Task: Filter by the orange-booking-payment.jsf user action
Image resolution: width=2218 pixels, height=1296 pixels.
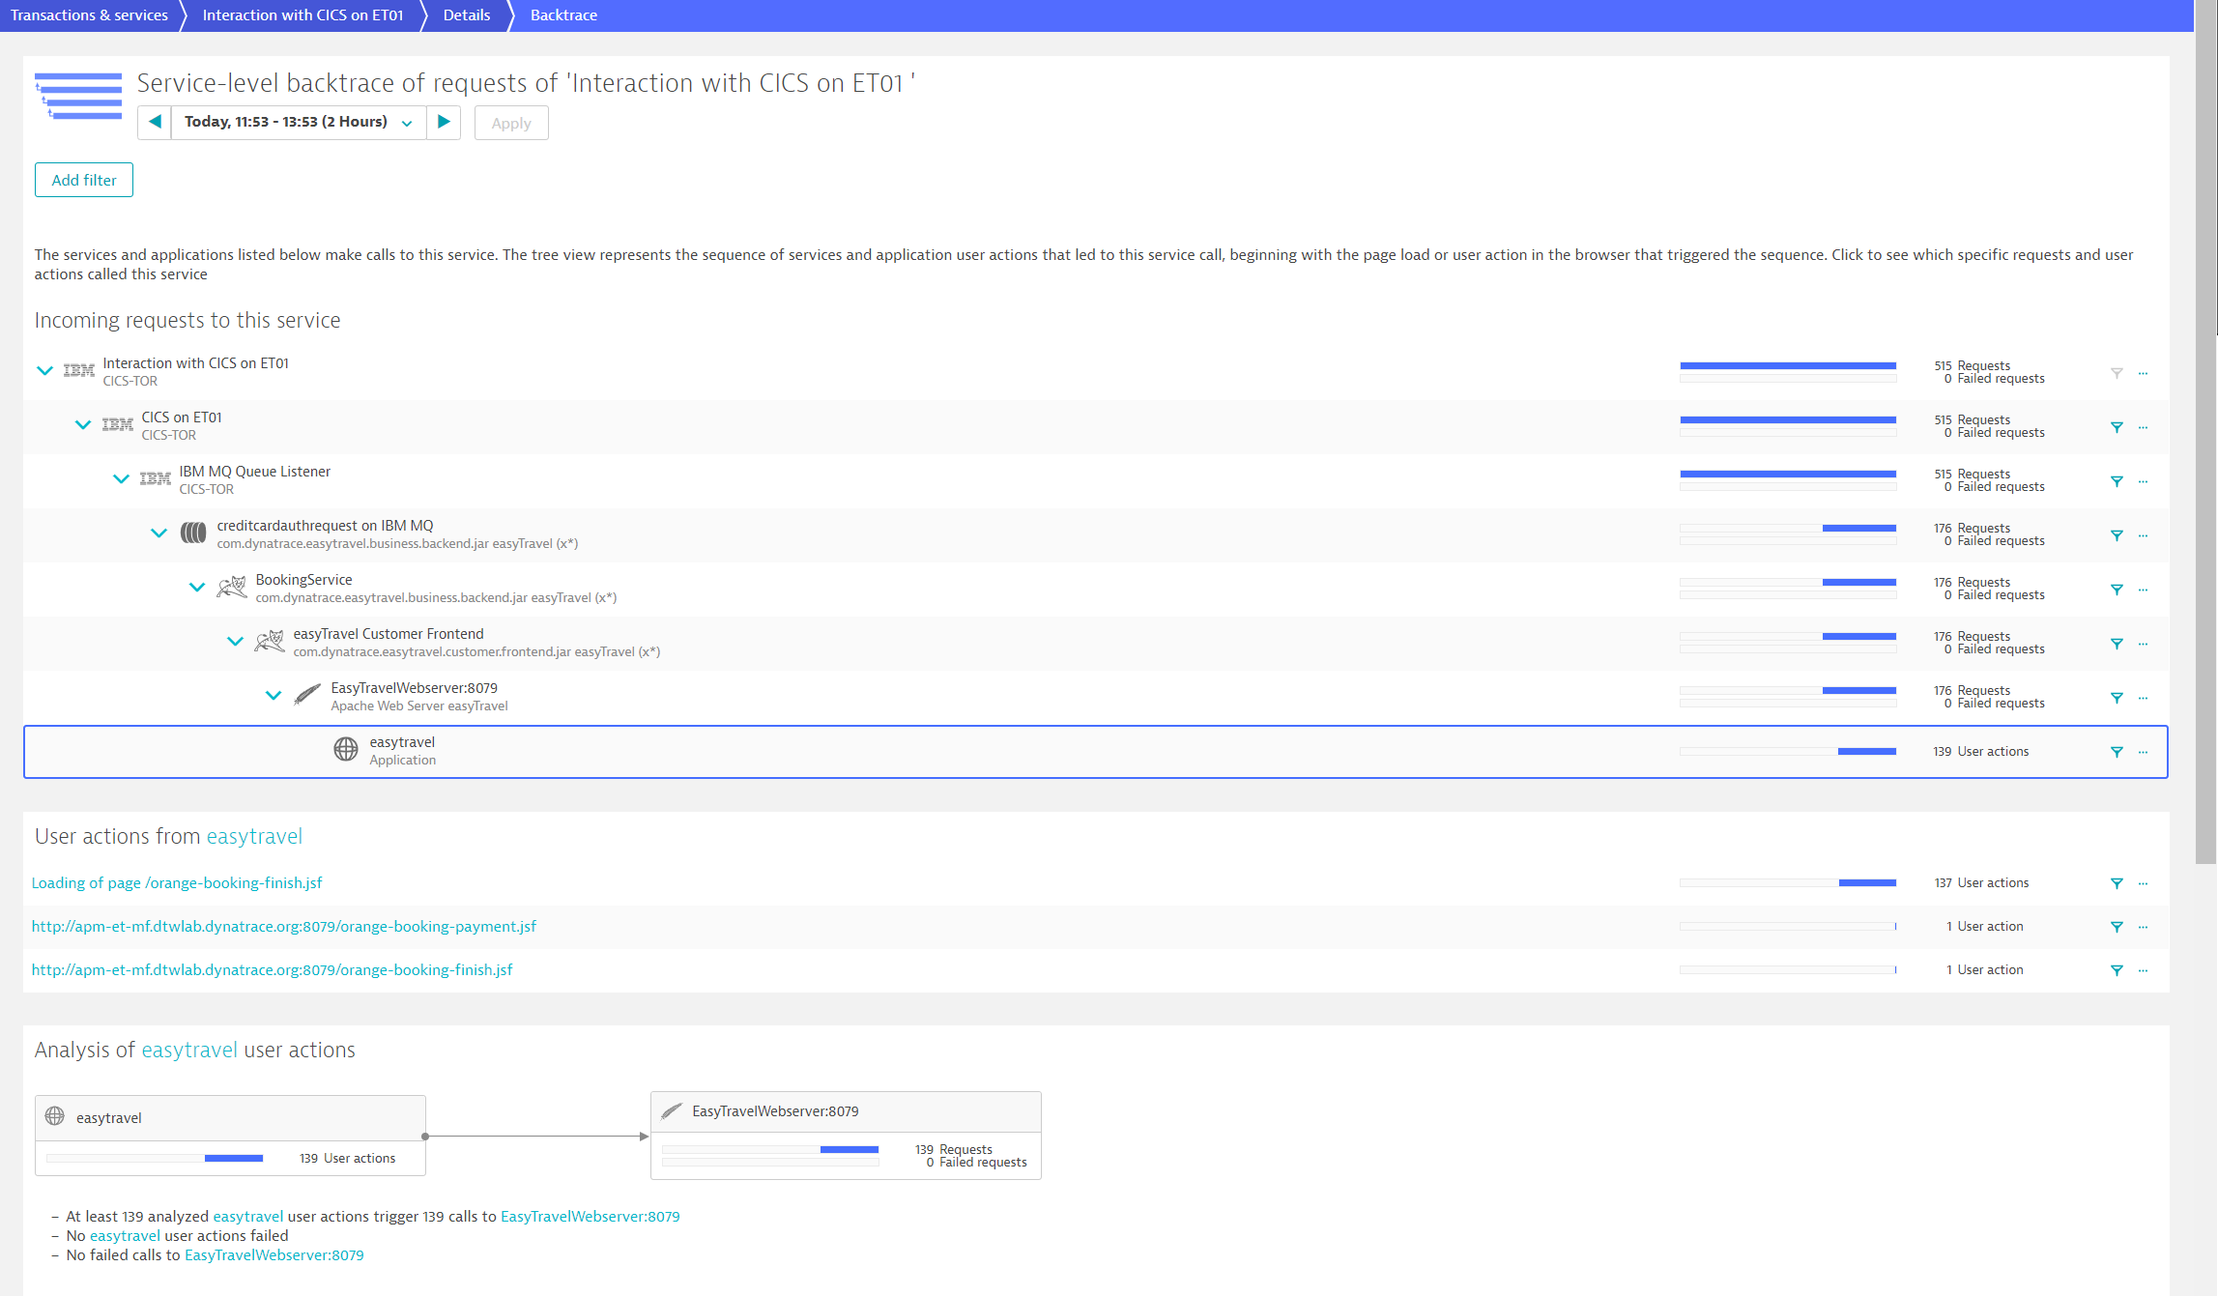Action: tap(2117, 927)
